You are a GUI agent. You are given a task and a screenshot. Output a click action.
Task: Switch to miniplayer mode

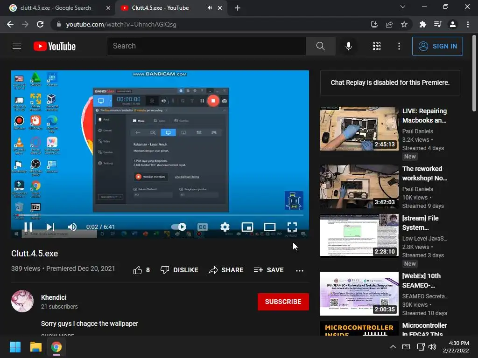coord(247,227)
